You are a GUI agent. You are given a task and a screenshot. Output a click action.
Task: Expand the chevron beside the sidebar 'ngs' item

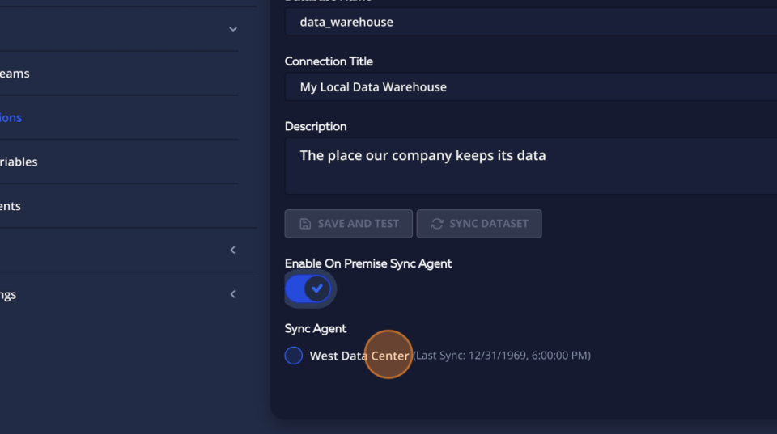pos(232,294)
